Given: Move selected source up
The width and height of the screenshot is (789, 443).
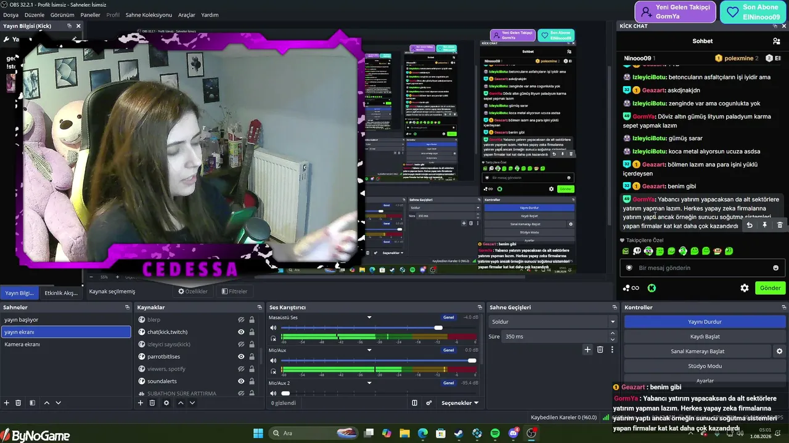Looking at the screenshot, I should (x=181, y=403).
